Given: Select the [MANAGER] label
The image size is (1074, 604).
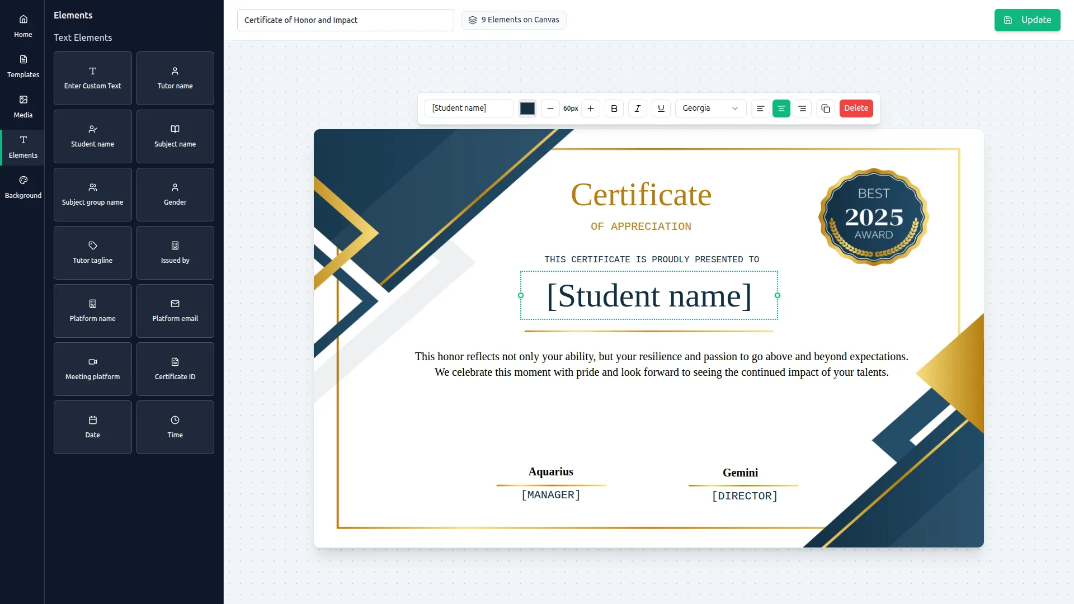Looking at the screenshot, I should pyautogui.click(x=551, y=495).
